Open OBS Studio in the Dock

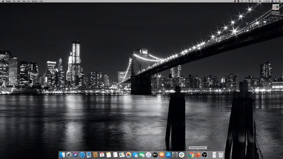[204, 155]
